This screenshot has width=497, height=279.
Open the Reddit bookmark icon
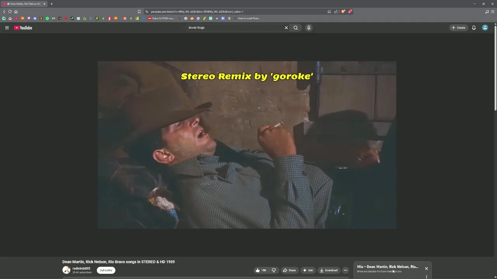[x=192, y=18]
